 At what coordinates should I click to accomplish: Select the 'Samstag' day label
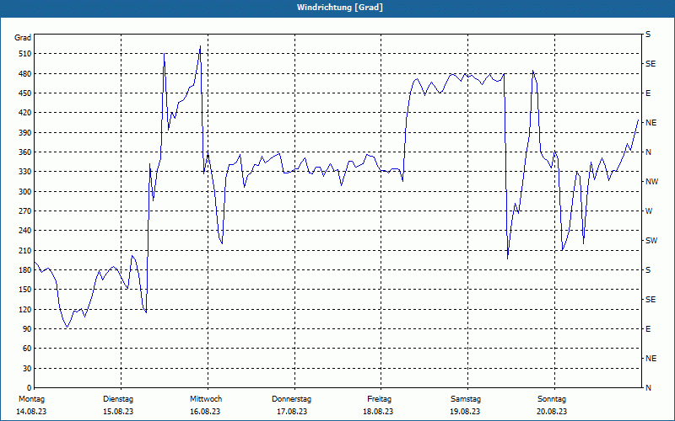click(x=466, y=399)
